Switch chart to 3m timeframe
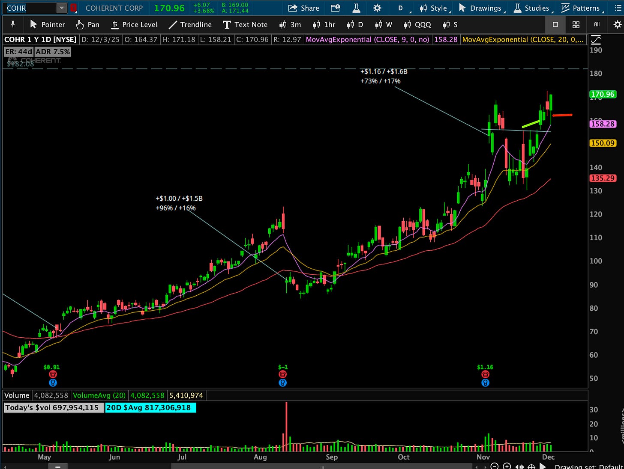The height and width of the screenshot is (469, 624). pyautogui.click(x=290, y=24)
